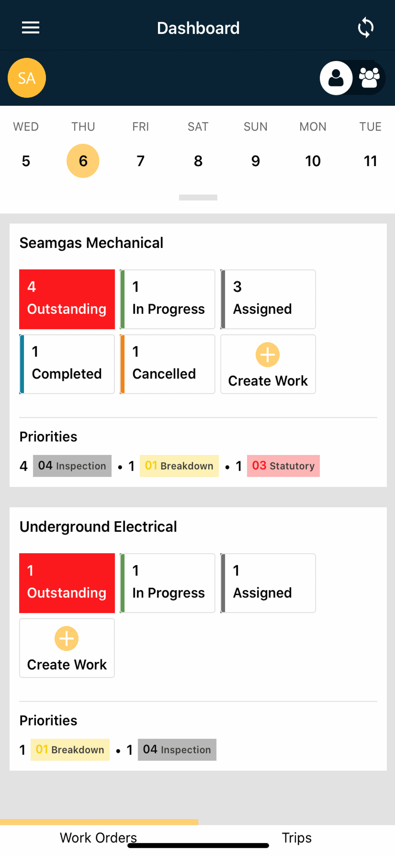Select yellow 01 Breakdown tag under Seamgas

point(179,466)
